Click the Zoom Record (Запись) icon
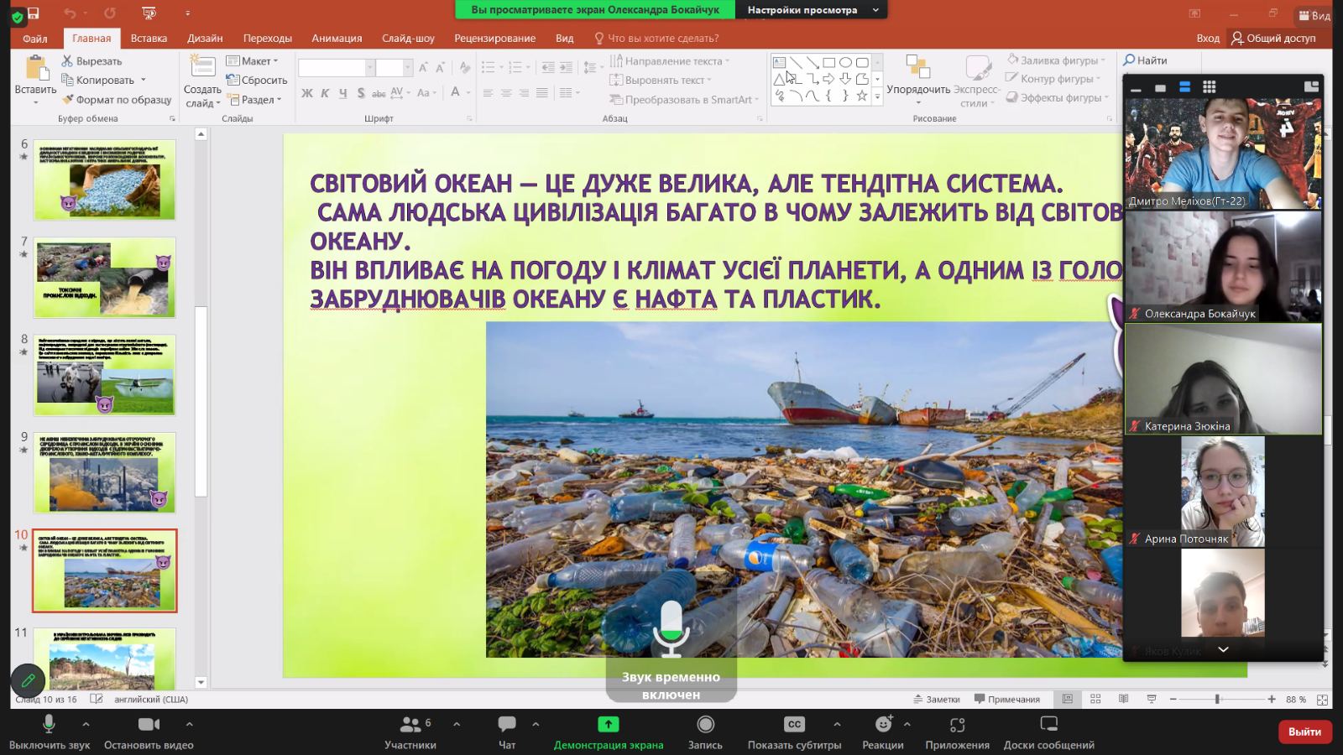Screen dimensions: 1343x755 point(706,724)
